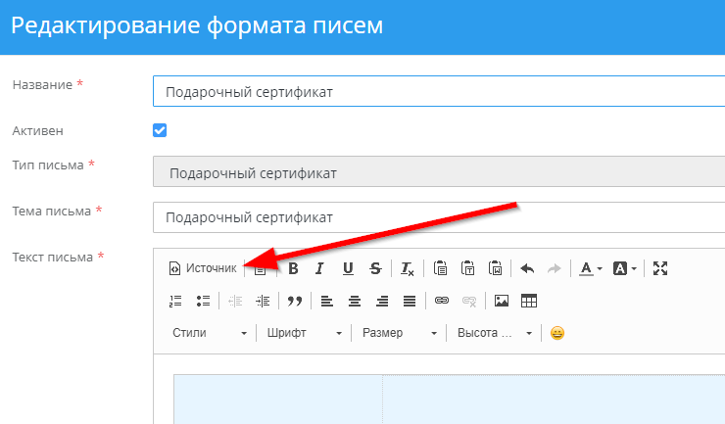Screen dimensions: 725x424
Task: Uncheck the Активен checkbox
Action: tap(160, 130)
